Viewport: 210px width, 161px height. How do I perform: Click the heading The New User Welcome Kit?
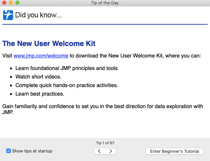[x=49, y=43]
